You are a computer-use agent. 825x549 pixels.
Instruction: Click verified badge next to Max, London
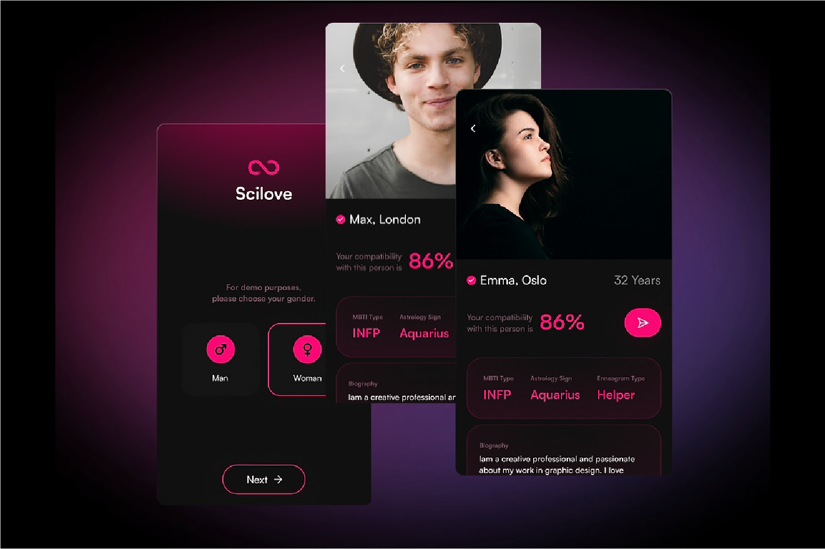tap(340, 219)
